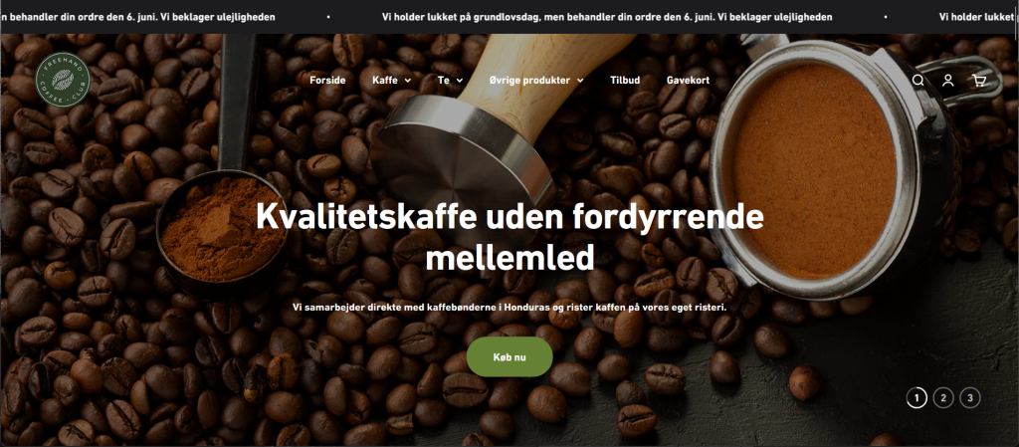Go to slide 1 indicator
Image resolution: width=1019 pixels, height=447 pixels.
917,397
